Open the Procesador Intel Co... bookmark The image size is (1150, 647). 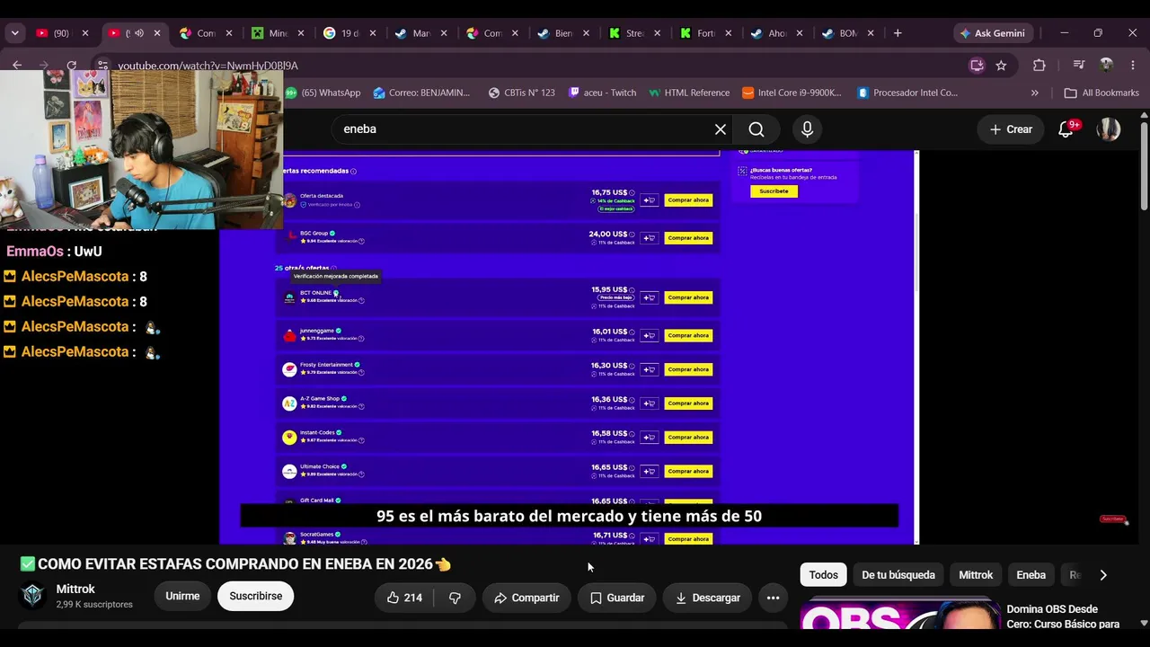[907, 93]
